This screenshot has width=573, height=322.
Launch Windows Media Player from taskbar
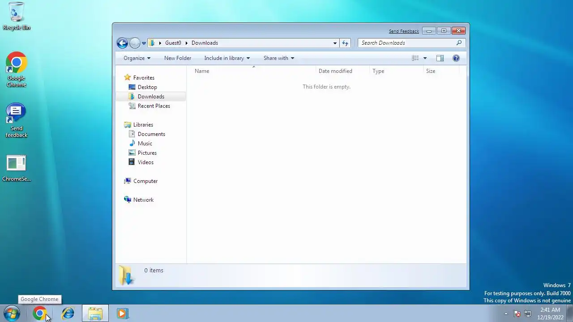tap(122, 314)
